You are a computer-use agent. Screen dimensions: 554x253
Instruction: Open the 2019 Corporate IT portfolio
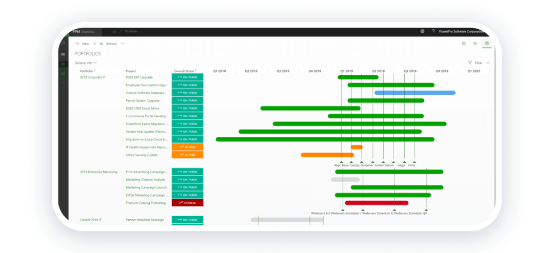click(x=92, y=77)
